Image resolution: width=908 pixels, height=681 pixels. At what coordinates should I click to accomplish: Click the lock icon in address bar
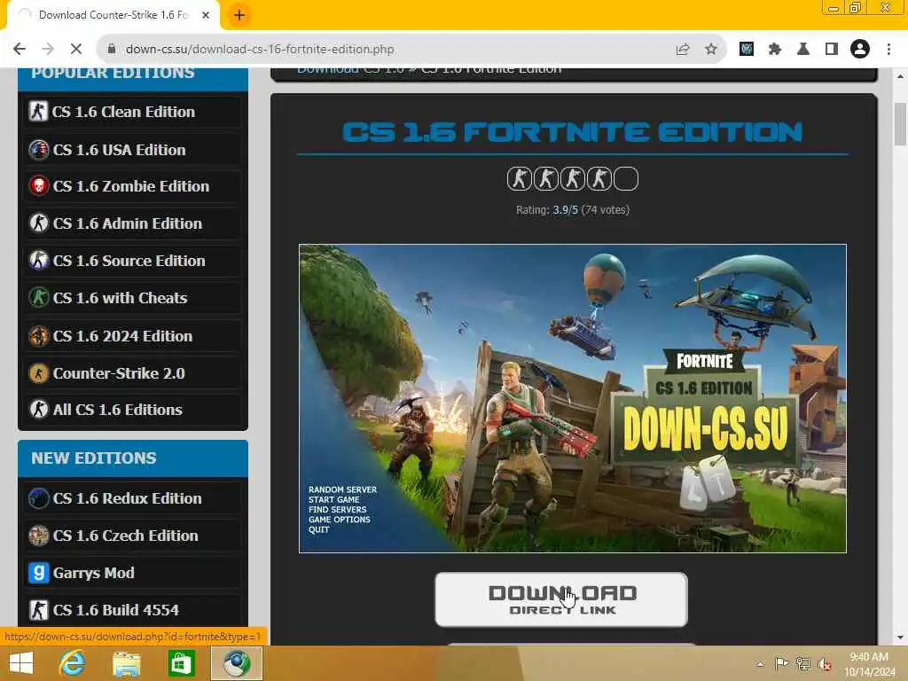tap(112, 50)
